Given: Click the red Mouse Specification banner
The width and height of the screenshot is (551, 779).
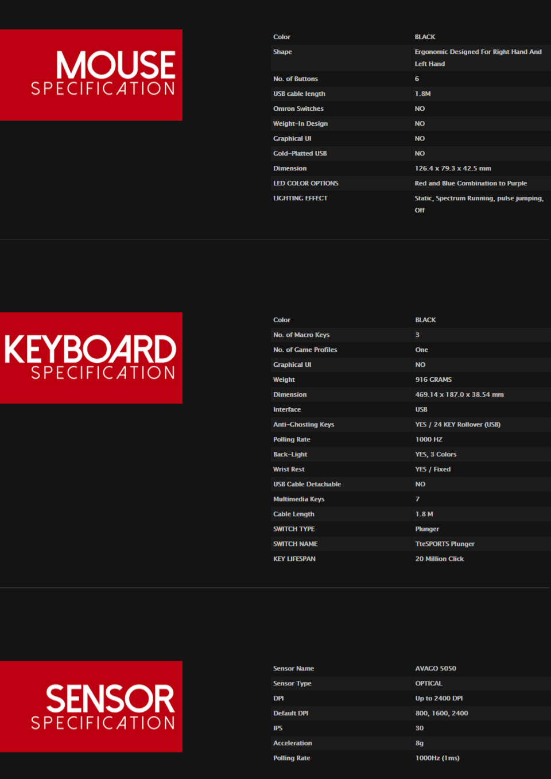Looking at the screenshot, I should (91, 75).
